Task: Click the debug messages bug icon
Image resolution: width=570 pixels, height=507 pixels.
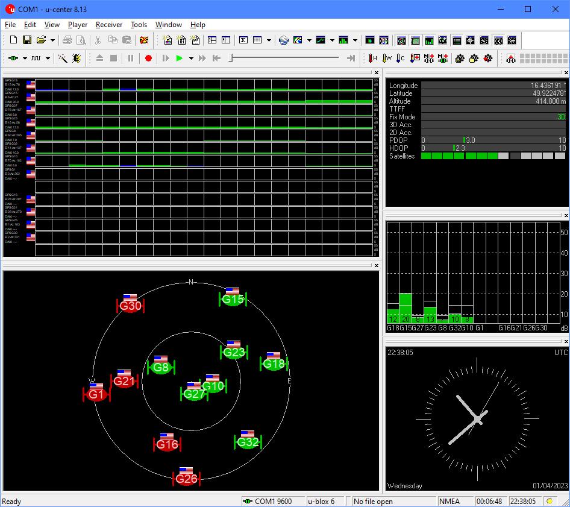Action: pyautogui.click(x=77, y=58)
